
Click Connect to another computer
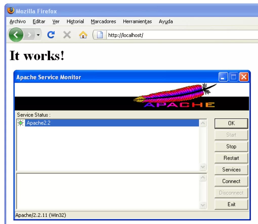click(x=231, y=181)
